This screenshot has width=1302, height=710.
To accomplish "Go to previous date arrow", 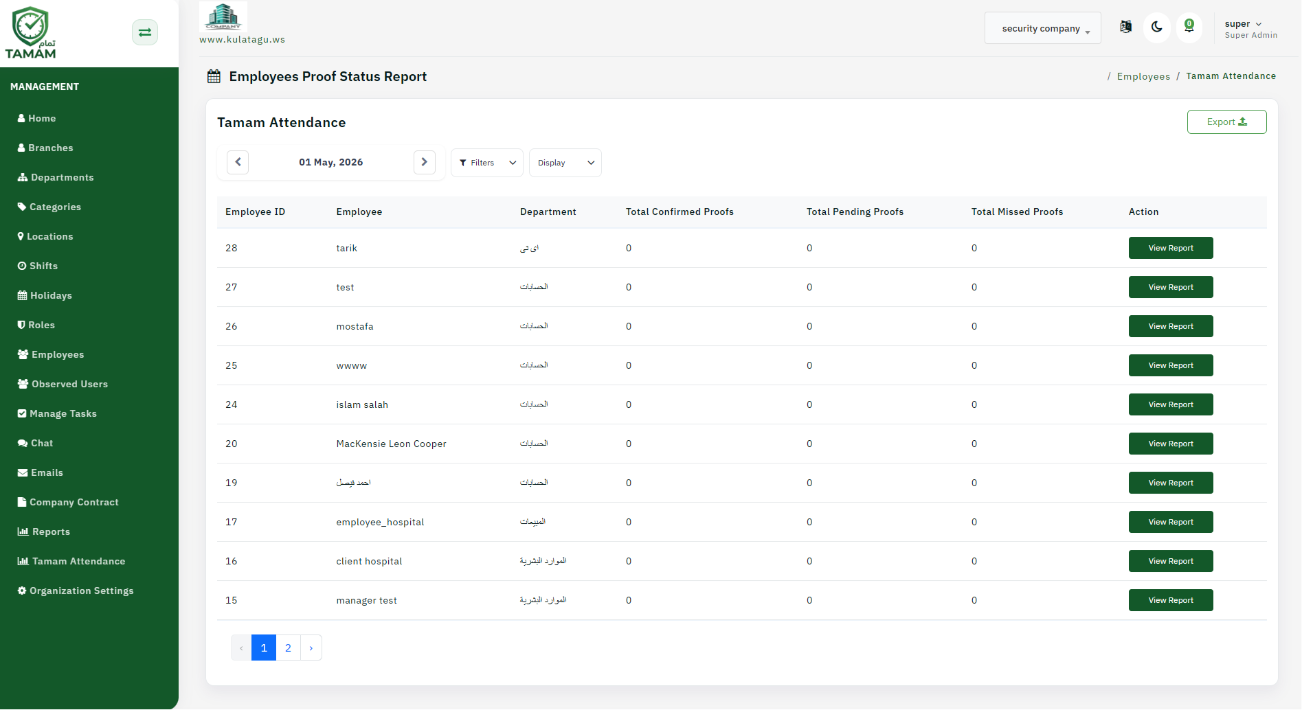I will [x=238, y=162].
